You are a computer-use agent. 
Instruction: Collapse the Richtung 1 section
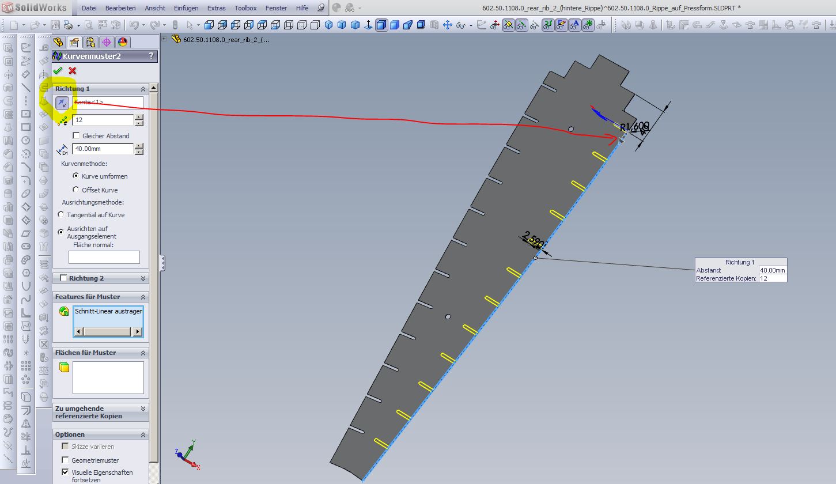[x=143, y=89]
